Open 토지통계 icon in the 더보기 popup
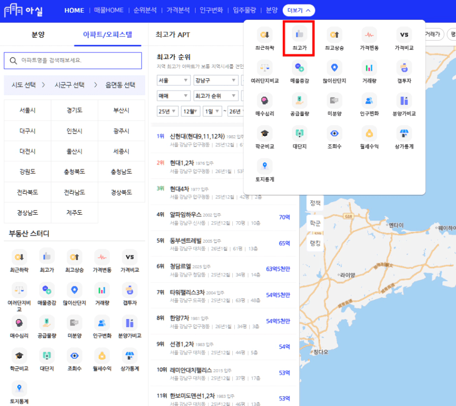 point(264,166)
